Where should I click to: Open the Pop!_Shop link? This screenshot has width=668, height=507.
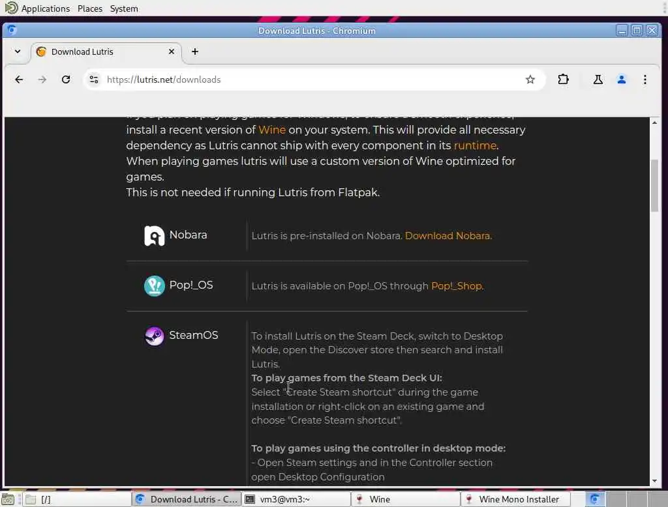[x=457, y=286]
